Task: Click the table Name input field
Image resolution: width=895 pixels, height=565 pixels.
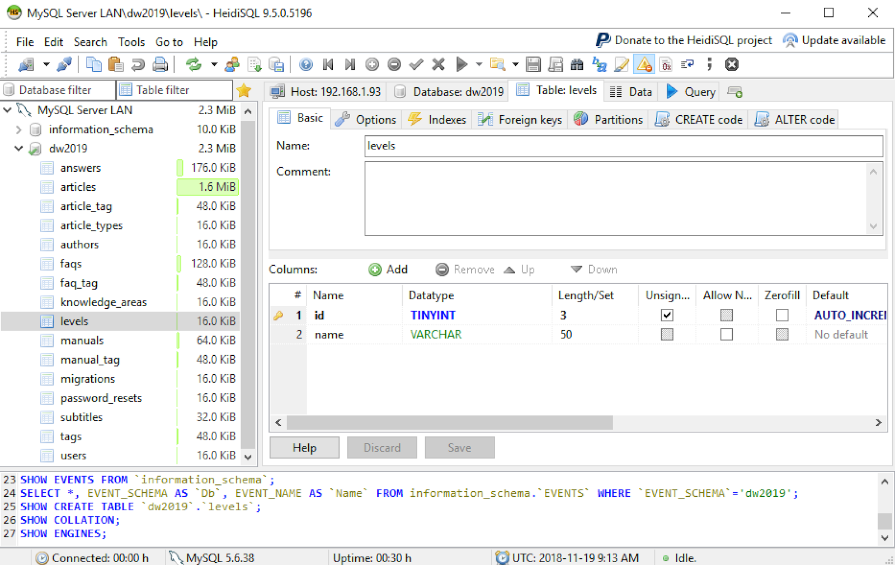Action: tap(624, 146)
